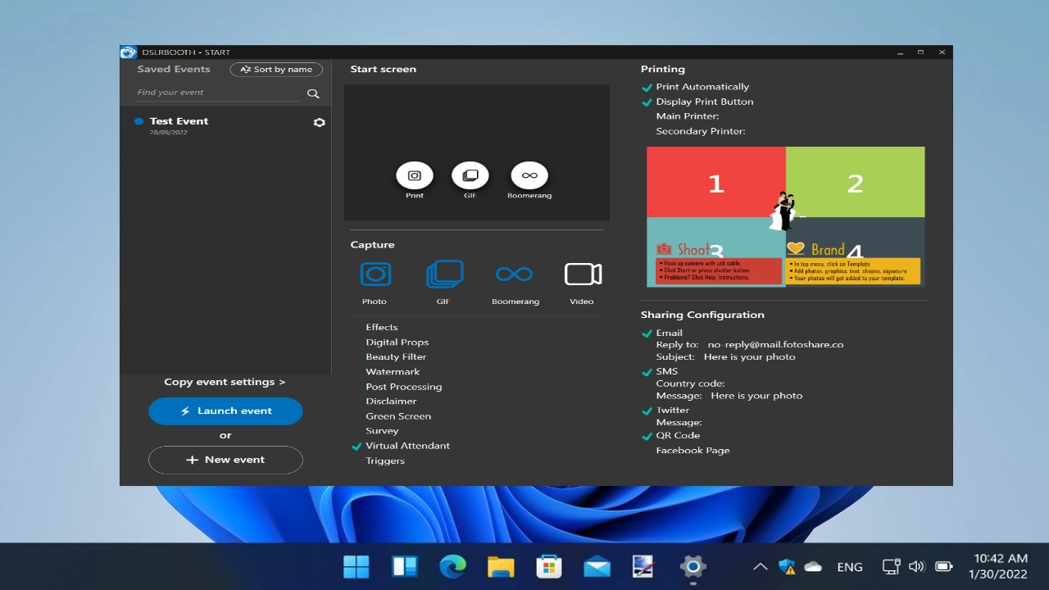This screenshot has width=1049, height=590.
Task: Show hidden tray icons chevron
Action: click(x=760, y=566)
